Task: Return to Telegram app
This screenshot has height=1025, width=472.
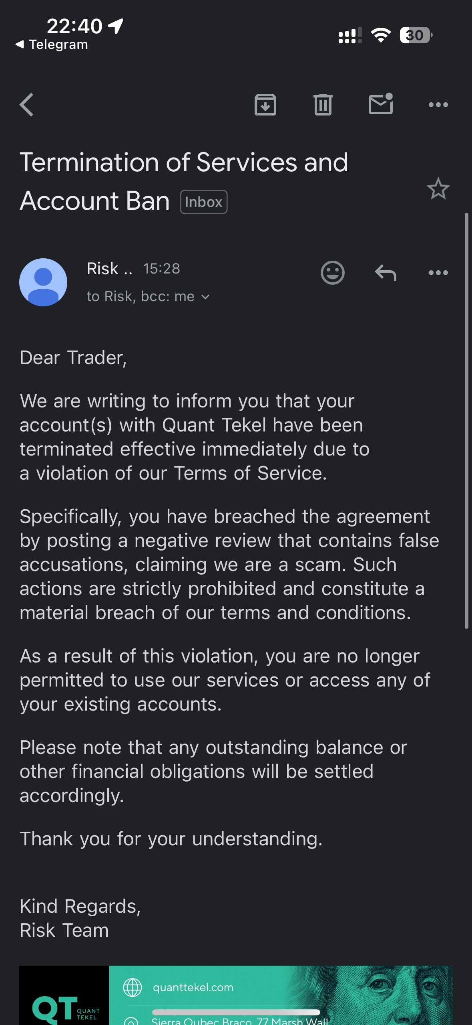Action: 52,45
